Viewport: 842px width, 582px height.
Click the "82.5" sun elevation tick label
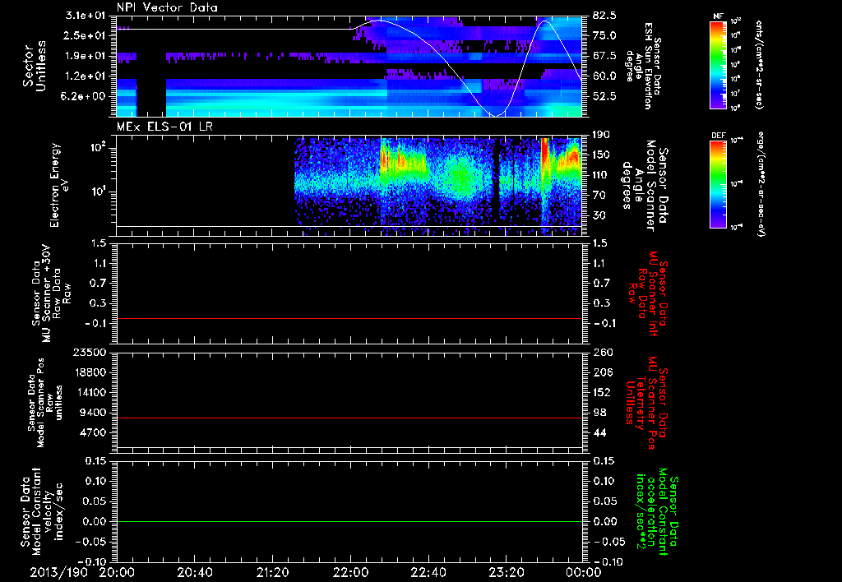(604, 16)
